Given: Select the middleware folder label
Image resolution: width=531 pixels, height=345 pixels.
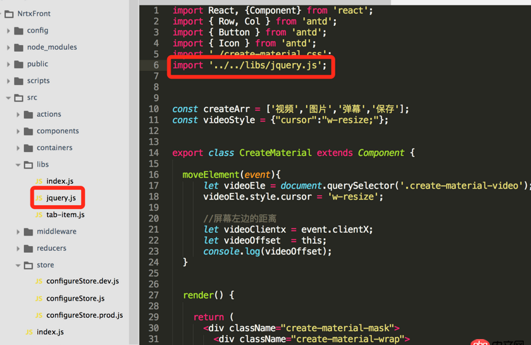Looking at the screenshot, I should (x=56, y=232).
